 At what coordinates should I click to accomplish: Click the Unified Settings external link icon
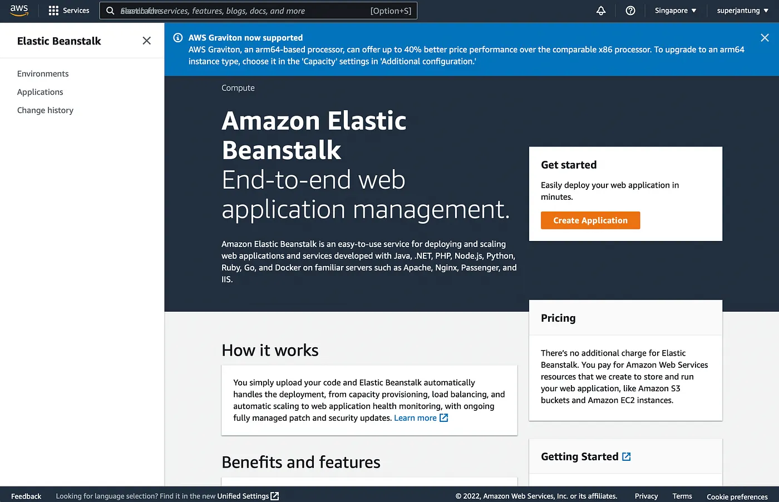274,496
